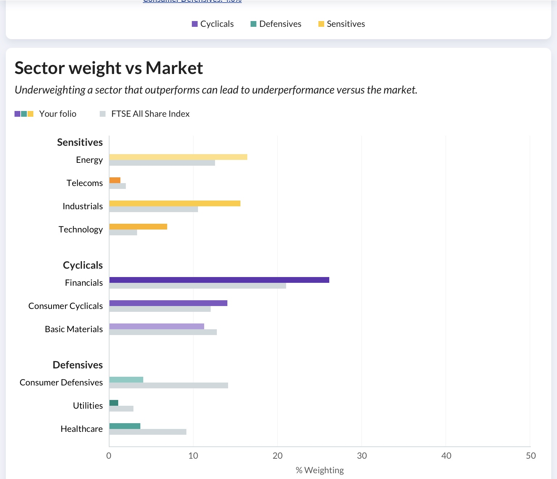Select the Consumer Defensives folio bar
The width and height of the screenshot is (557, 479).
pyautogui.click(x=126, y=380)
